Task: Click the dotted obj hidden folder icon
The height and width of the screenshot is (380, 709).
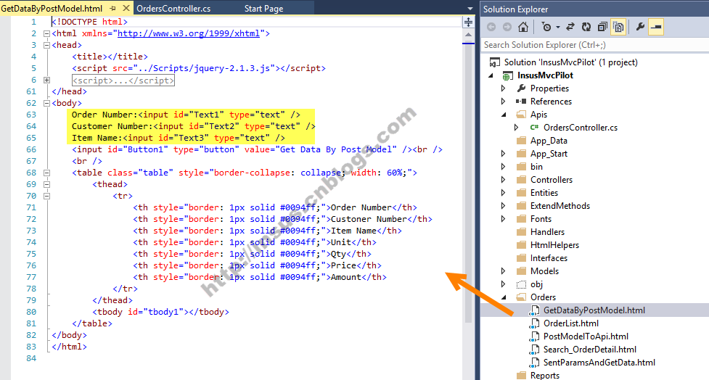Action: [521, 284]
